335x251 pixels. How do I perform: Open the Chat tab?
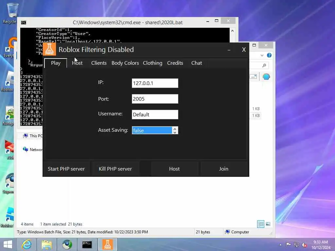[197, 63]
